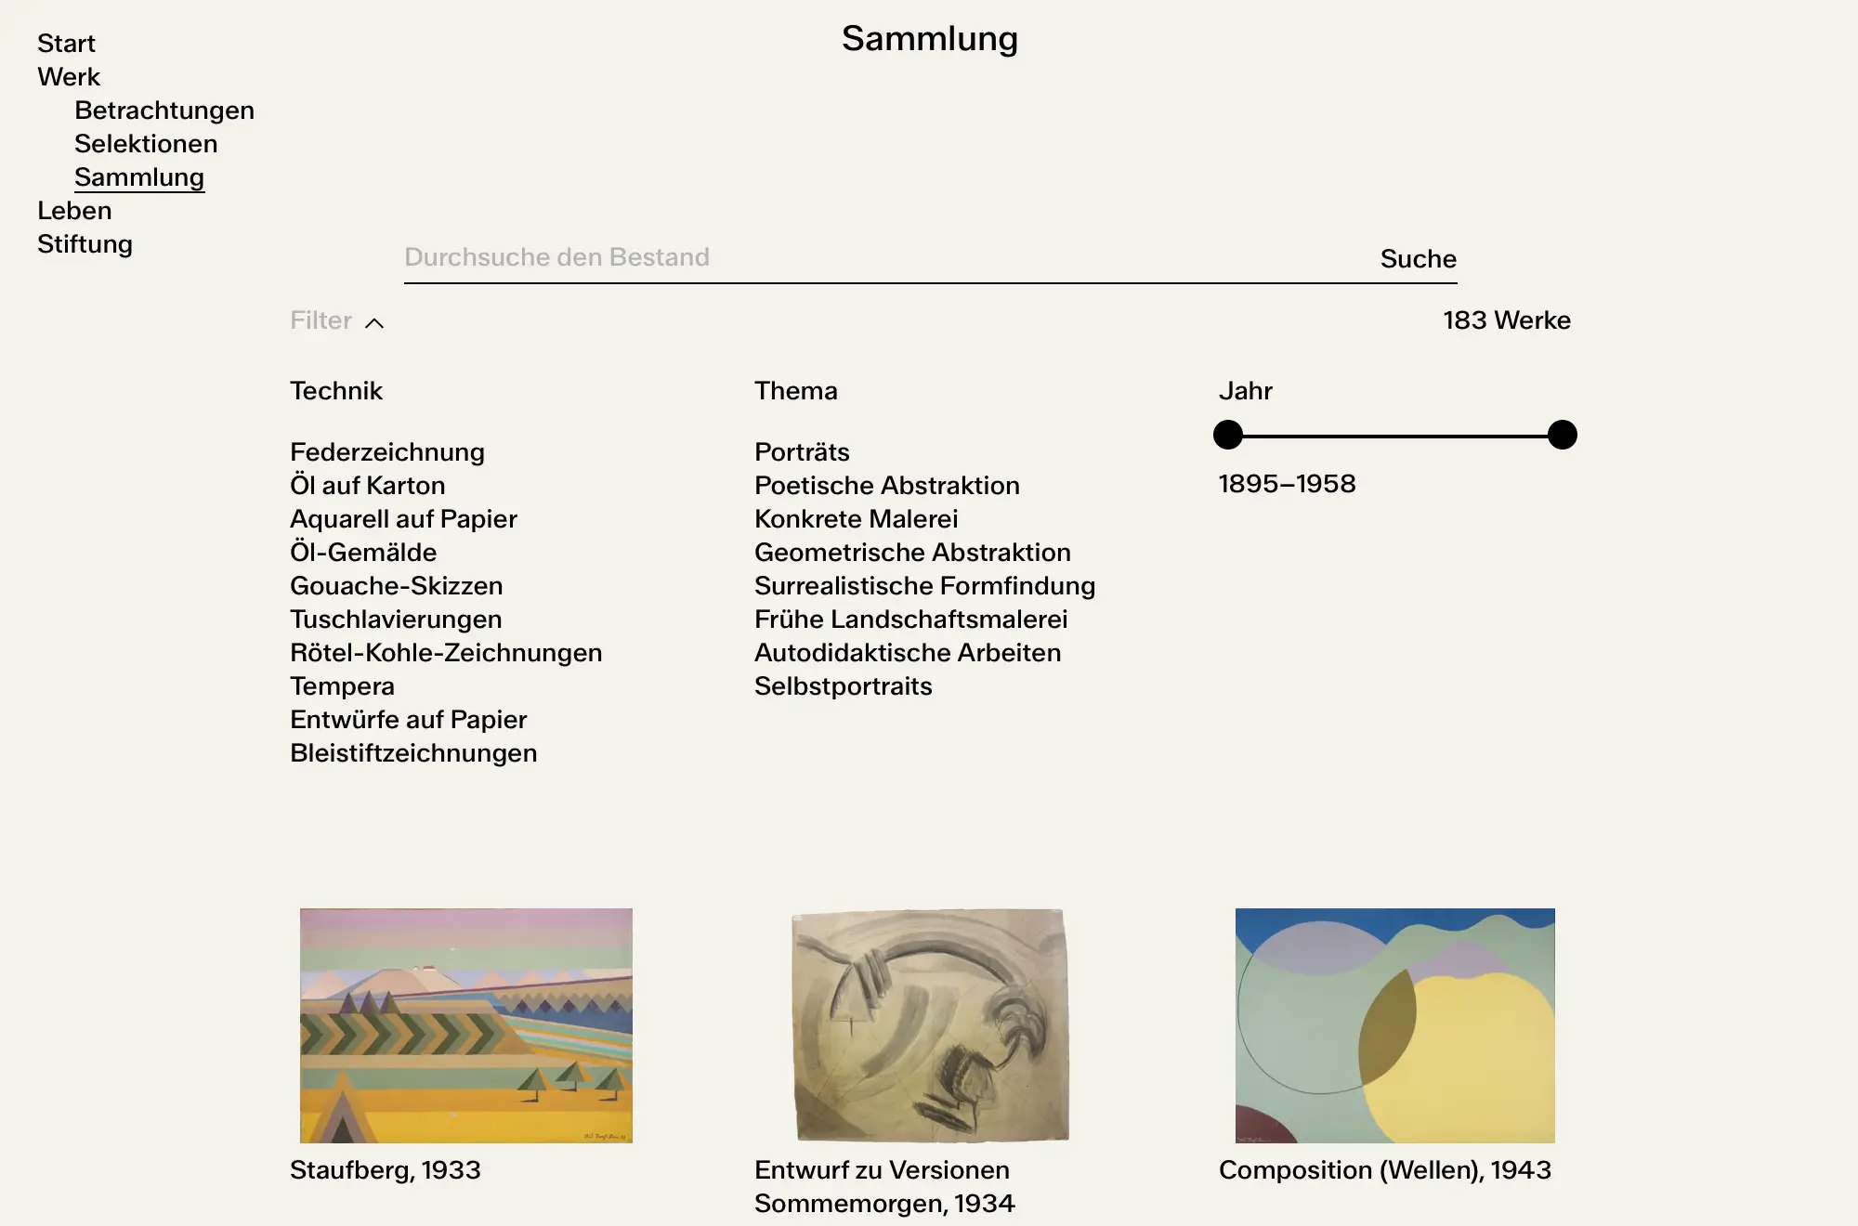Go to Selektionen in sidebar
Viewport: 1858px width, 1226px height.
coord(146,144)
